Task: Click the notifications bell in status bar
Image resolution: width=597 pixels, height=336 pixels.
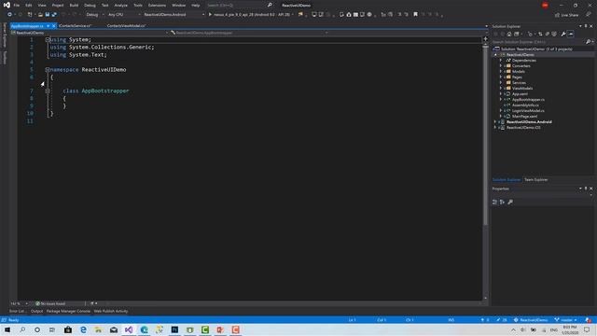Action: 589,320
